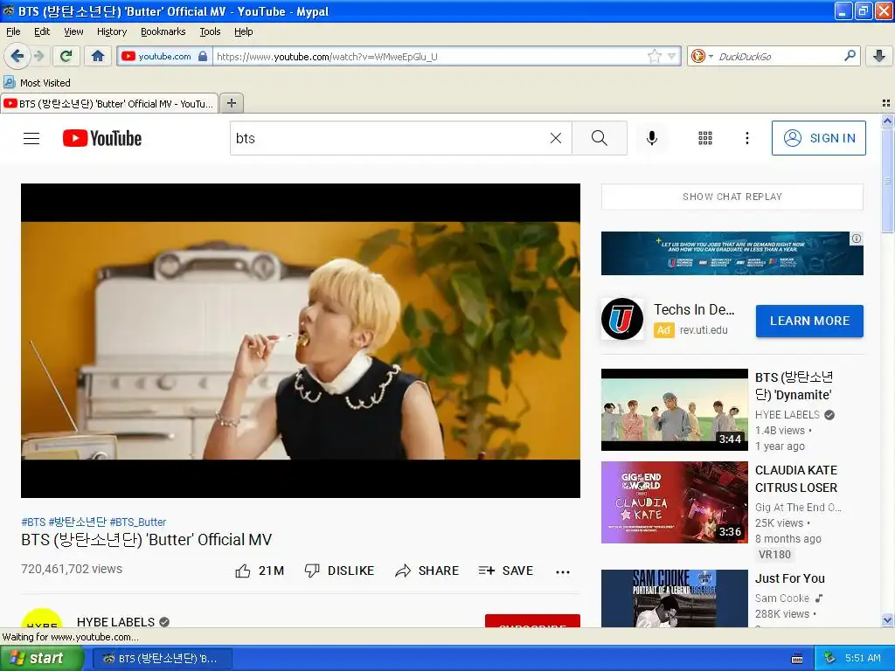
Task: Click the YouTube search magnifier button
Action: point(600,138)
